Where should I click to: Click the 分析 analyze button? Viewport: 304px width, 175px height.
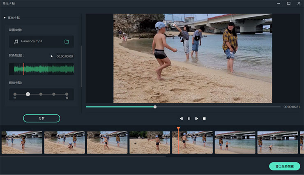(41, 118)
